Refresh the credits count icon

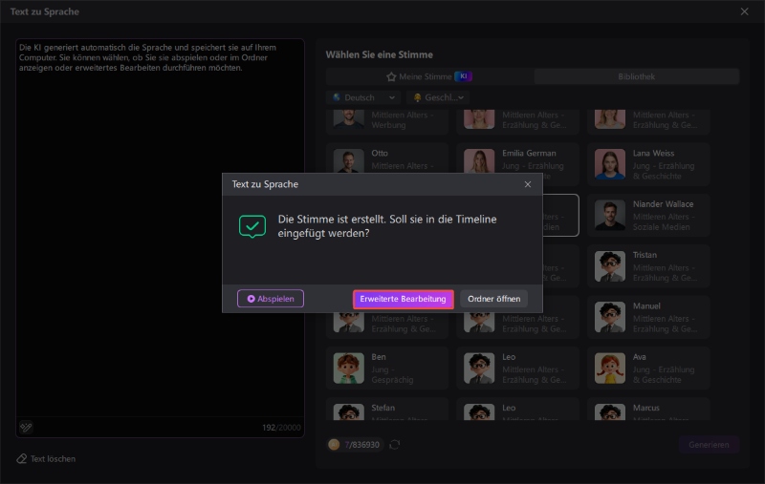coord(394,445)
